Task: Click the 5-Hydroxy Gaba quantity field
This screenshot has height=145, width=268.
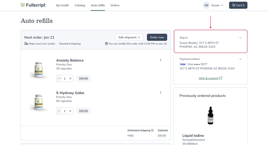Action: pos(65,111)
